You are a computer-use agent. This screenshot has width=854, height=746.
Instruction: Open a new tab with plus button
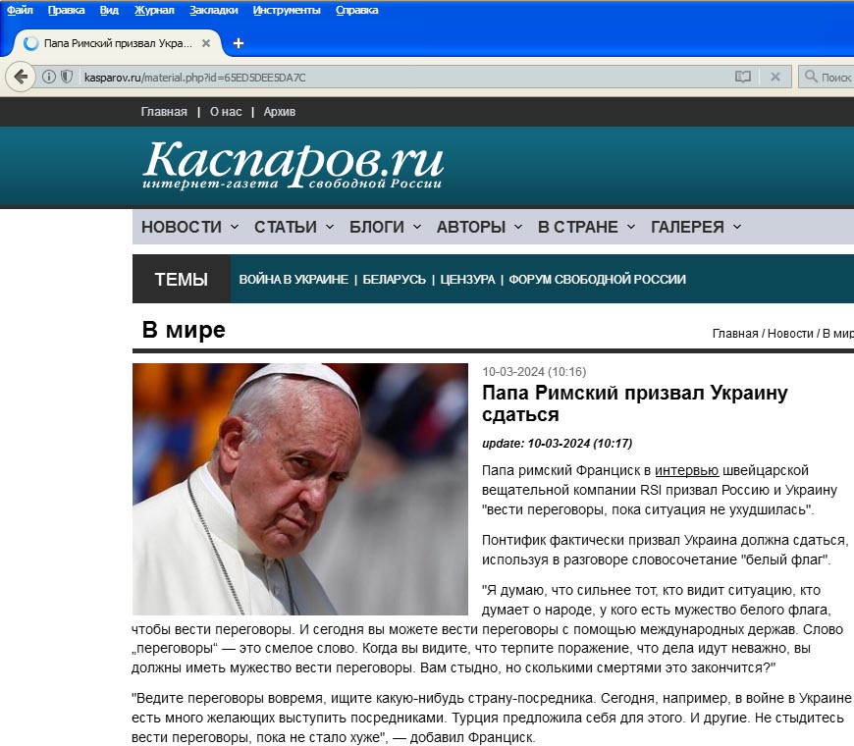point(238,43)
